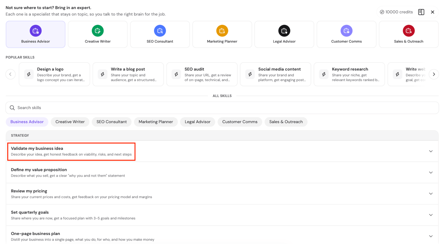Pick the SEO Consultant expert icon
The image size is (443, 244).
[x=160, y=31]
